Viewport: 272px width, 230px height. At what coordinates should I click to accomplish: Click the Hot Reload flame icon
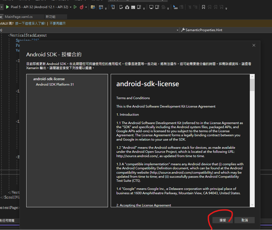click(81, 7)
